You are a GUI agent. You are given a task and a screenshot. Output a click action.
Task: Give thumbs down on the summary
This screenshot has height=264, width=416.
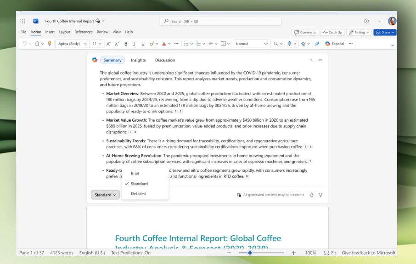point(320,195)
